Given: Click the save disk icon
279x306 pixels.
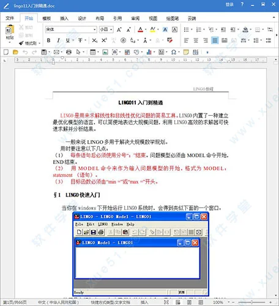Looking at the screenshot, I should [44, 52].
